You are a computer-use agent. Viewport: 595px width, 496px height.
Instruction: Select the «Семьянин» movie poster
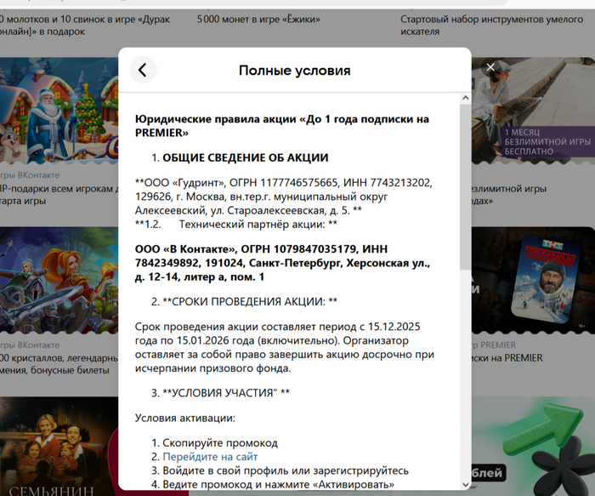(x=59, y=447)
